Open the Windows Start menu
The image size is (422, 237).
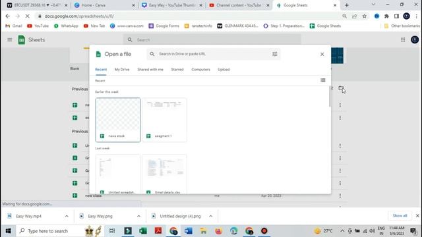pos(9,231)
